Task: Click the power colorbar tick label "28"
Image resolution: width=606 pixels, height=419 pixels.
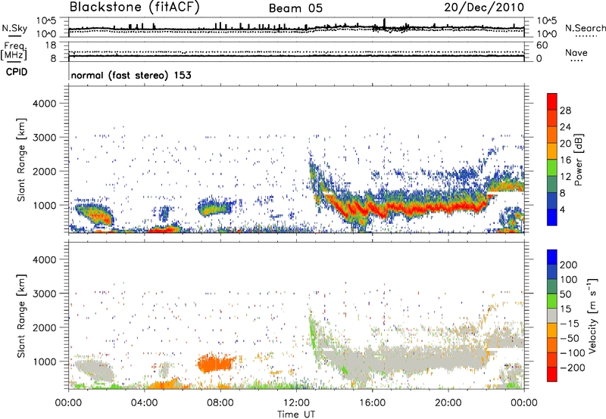Action: 565,110
